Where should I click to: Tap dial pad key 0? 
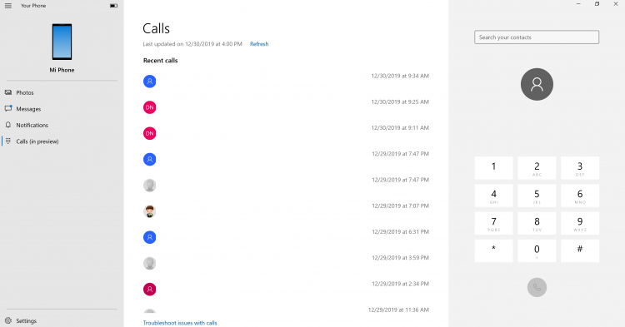537,250
